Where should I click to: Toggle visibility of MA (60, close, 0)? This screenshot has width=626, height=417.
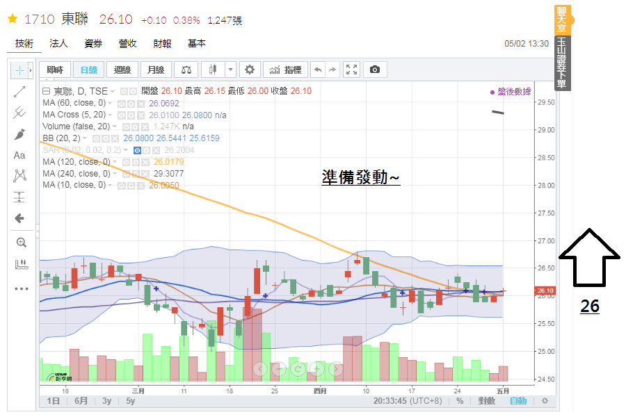[x=121, y=104]
